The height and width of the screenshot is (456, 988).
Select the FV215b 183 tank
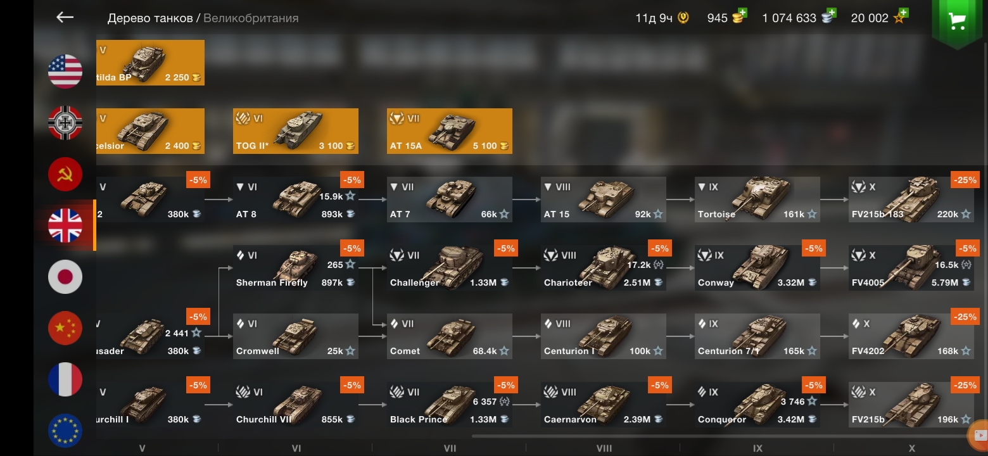[911, 199]
